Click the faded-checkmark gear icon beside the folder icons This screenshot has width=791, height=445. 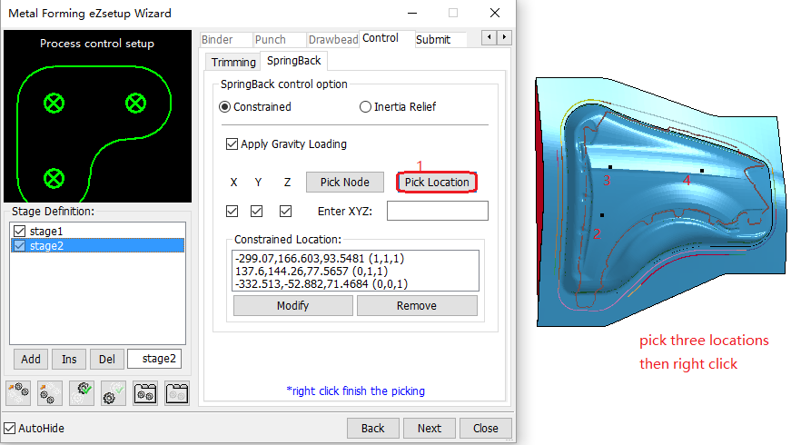(x=114, y=393)
